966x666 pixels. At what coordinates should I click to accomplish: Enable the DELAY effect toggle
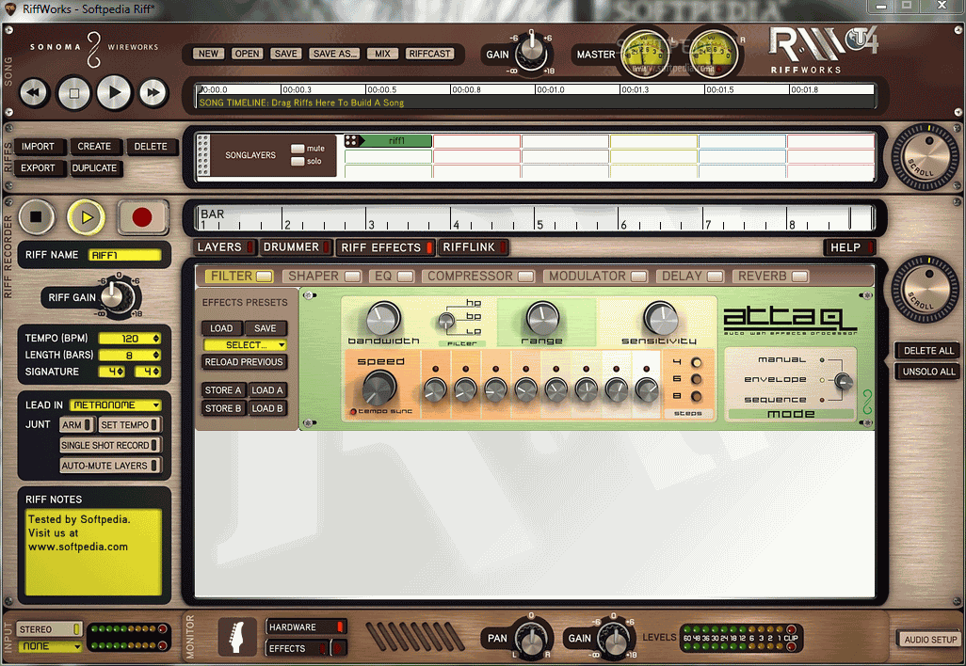click(716, 277)
